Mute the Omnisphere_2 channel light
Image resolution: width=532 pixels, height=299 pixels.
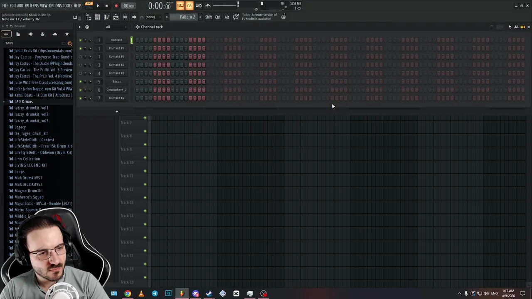pyautogui.click(x=80, y=90)
